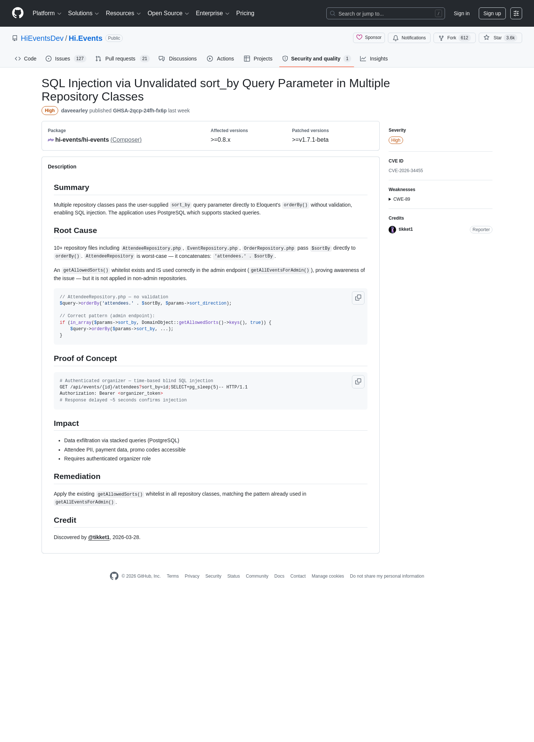
Task: Open the Platform dropdown menu
Action: (47, 13)
